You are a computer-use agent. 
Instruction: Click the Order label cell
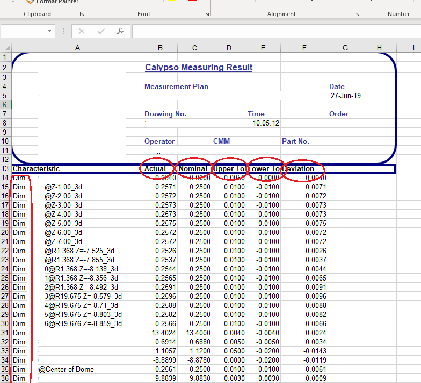338,114
